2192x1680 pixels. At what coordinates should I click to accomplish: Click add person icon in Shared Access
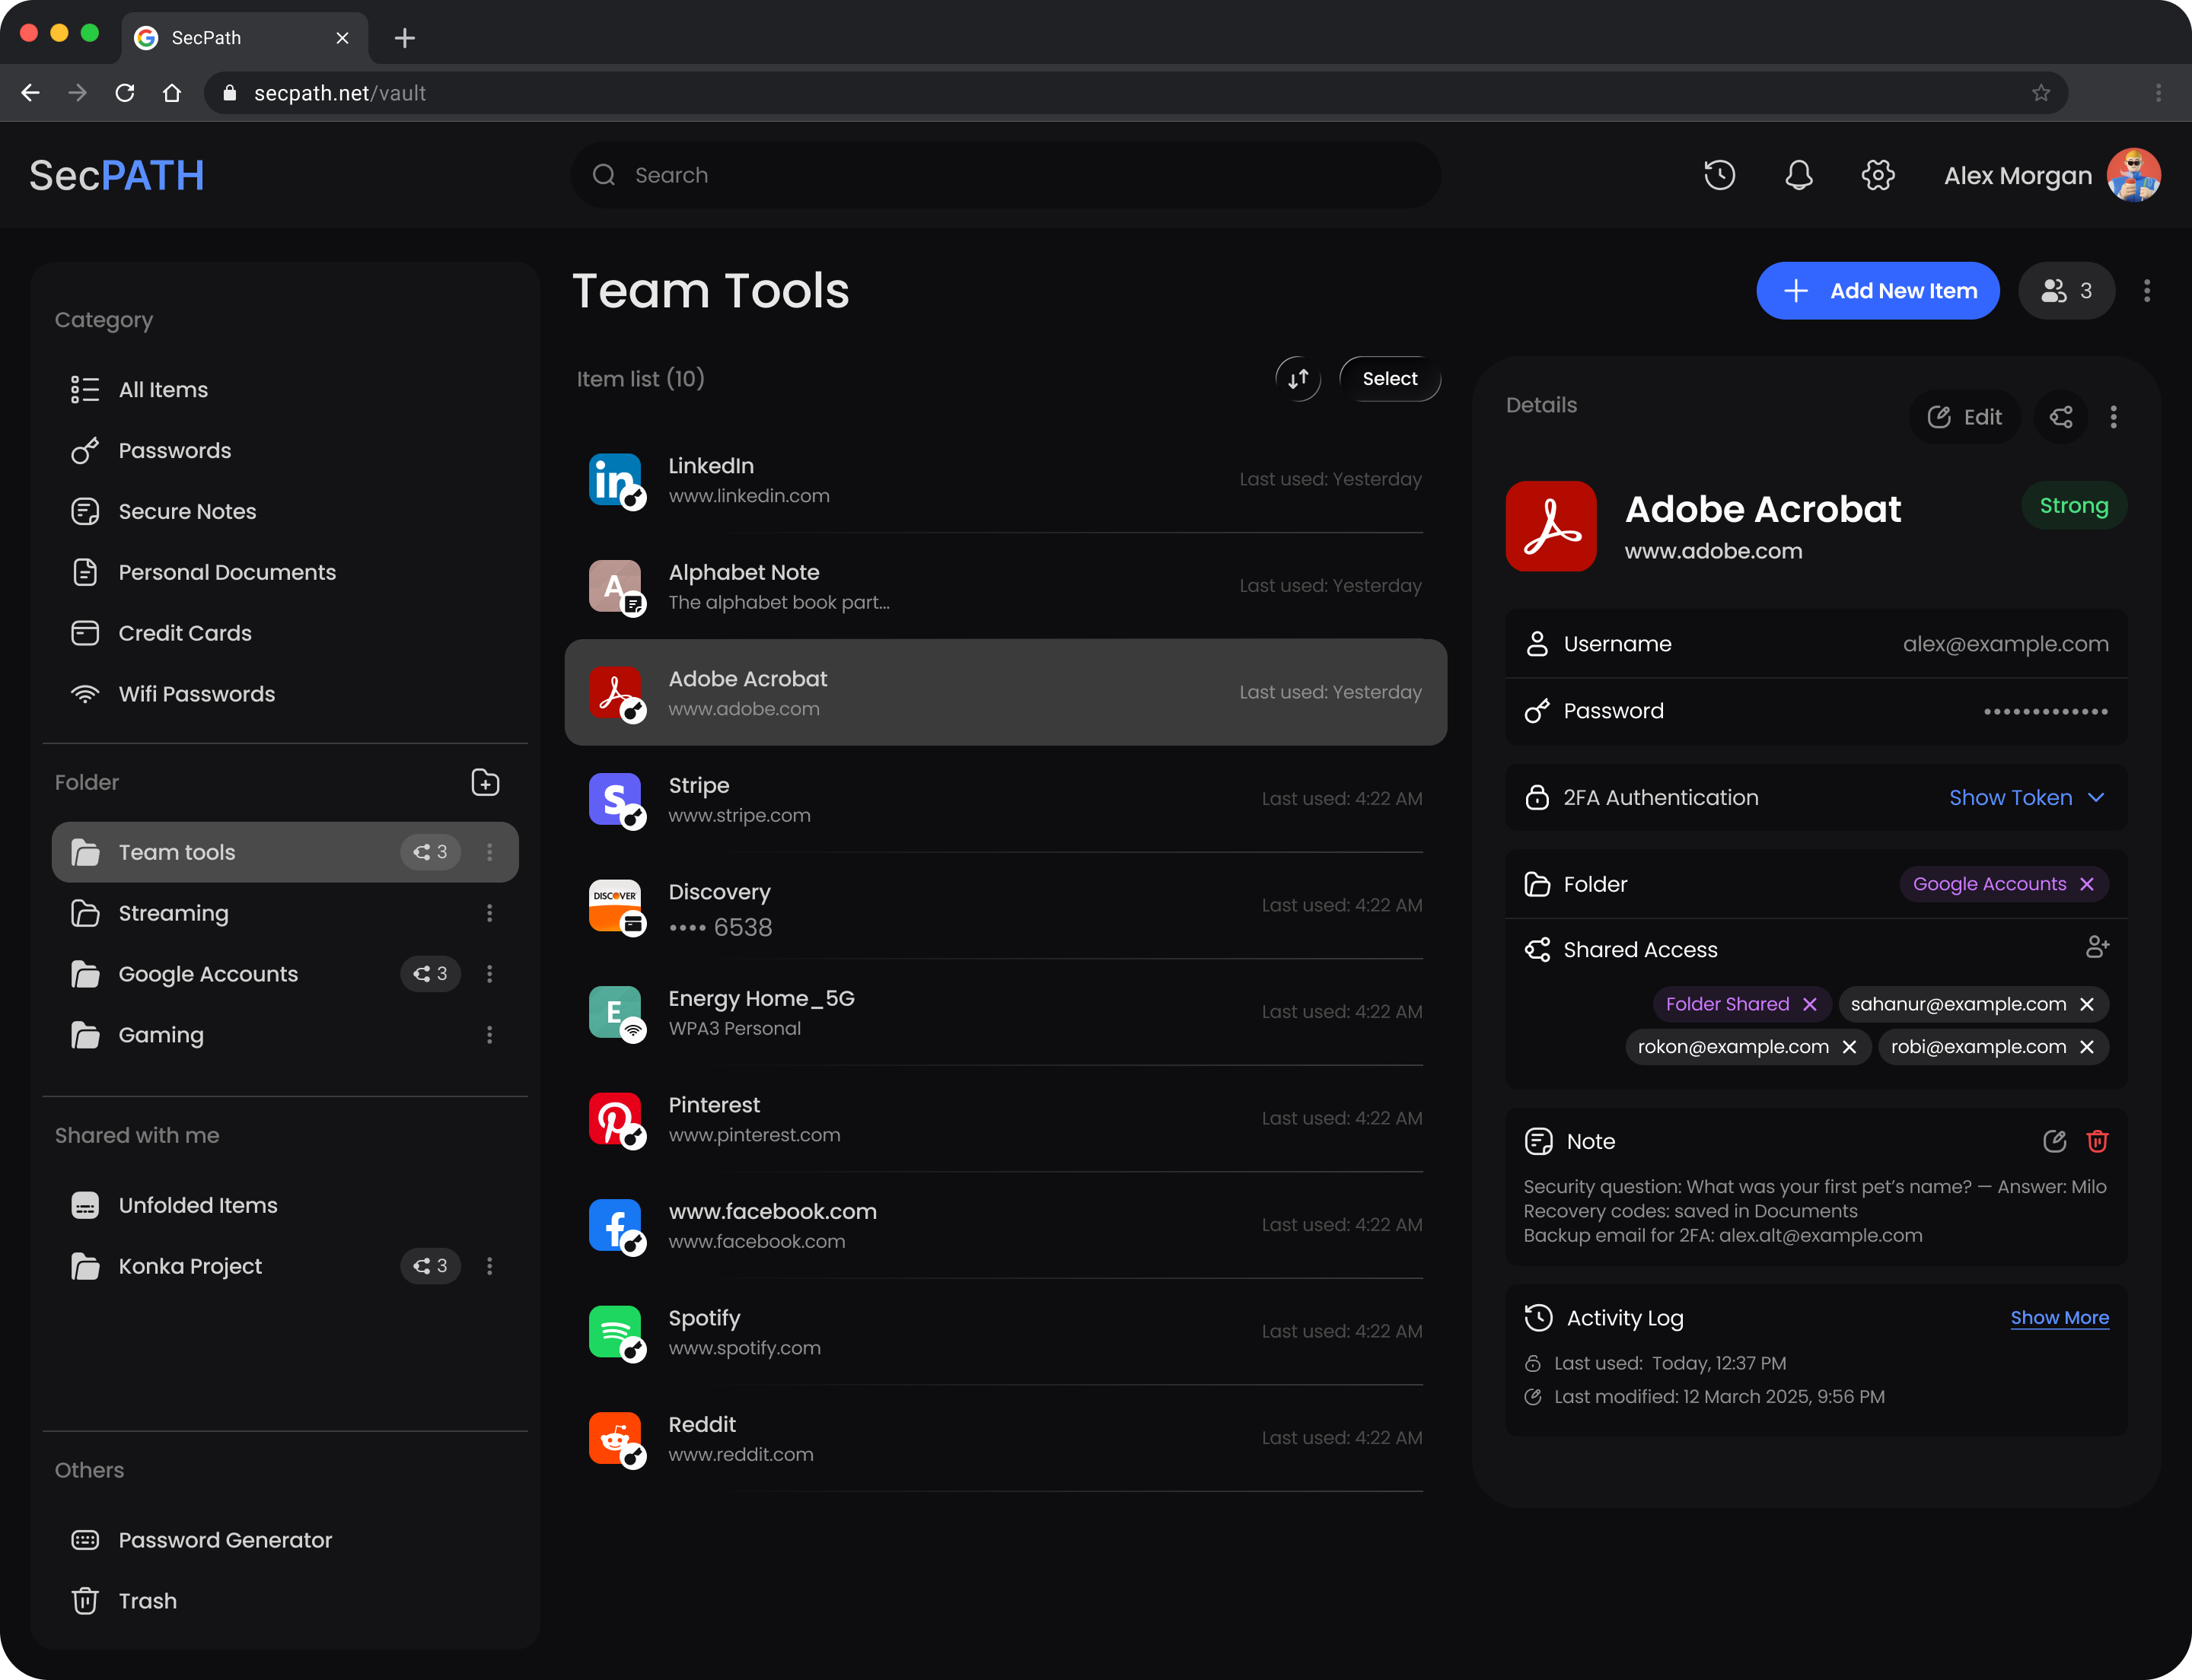tap(2097, 947)
